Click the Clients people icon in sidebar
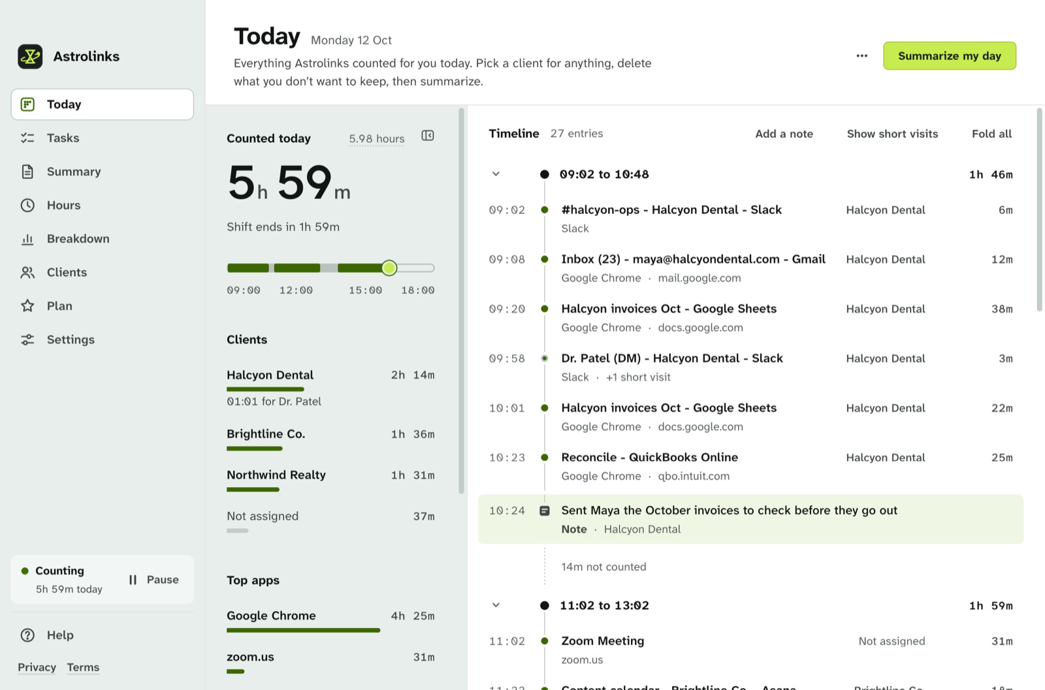 click(27, 272)
